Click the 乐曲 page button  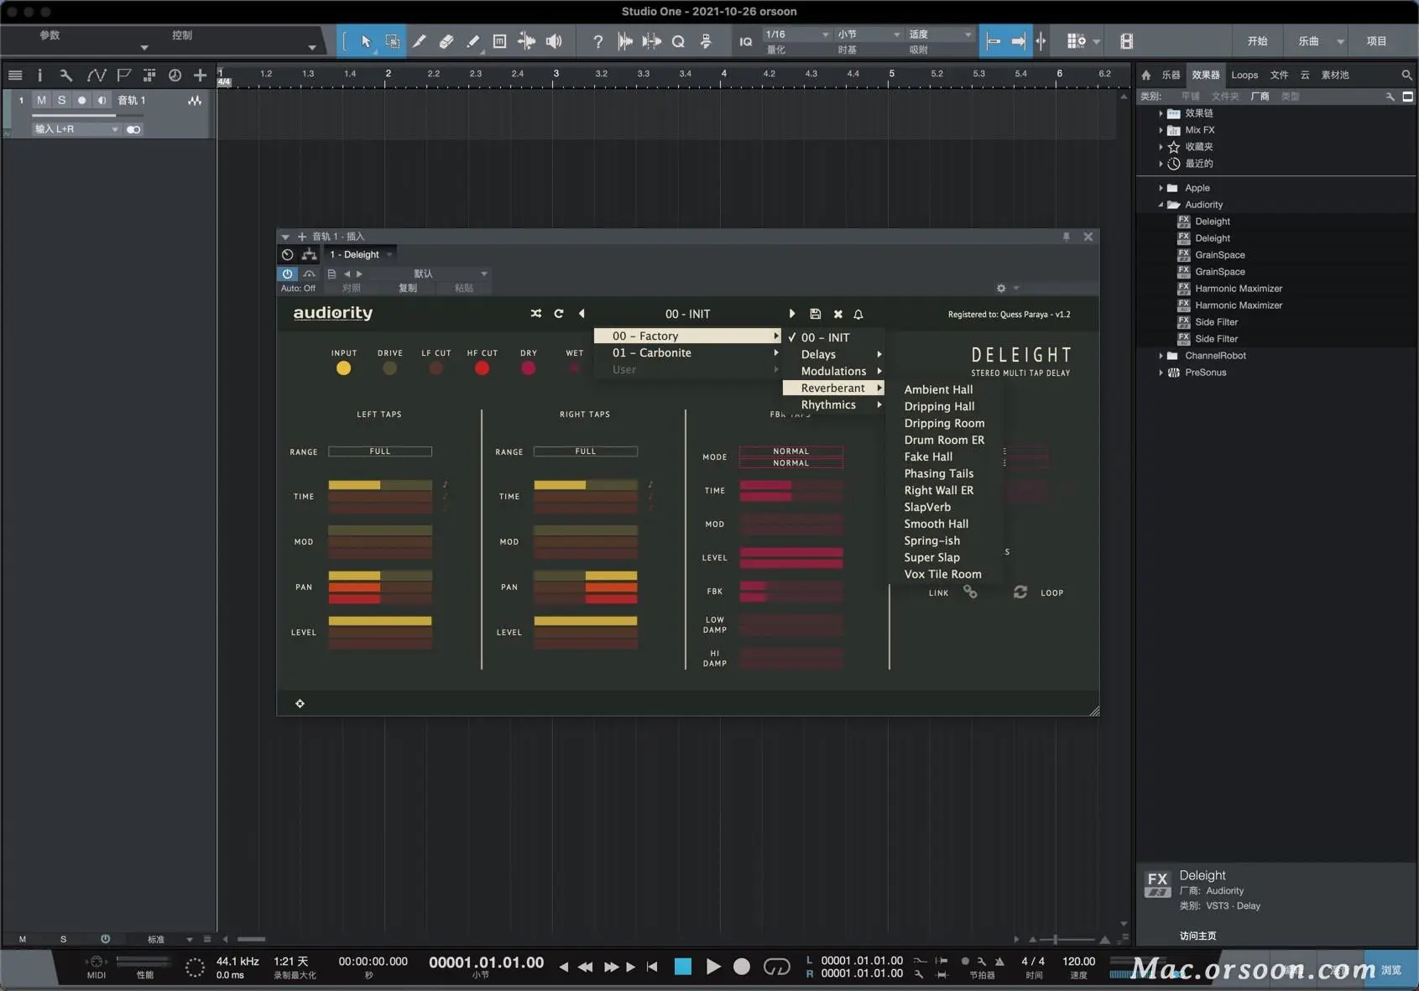pos(1308,41)
